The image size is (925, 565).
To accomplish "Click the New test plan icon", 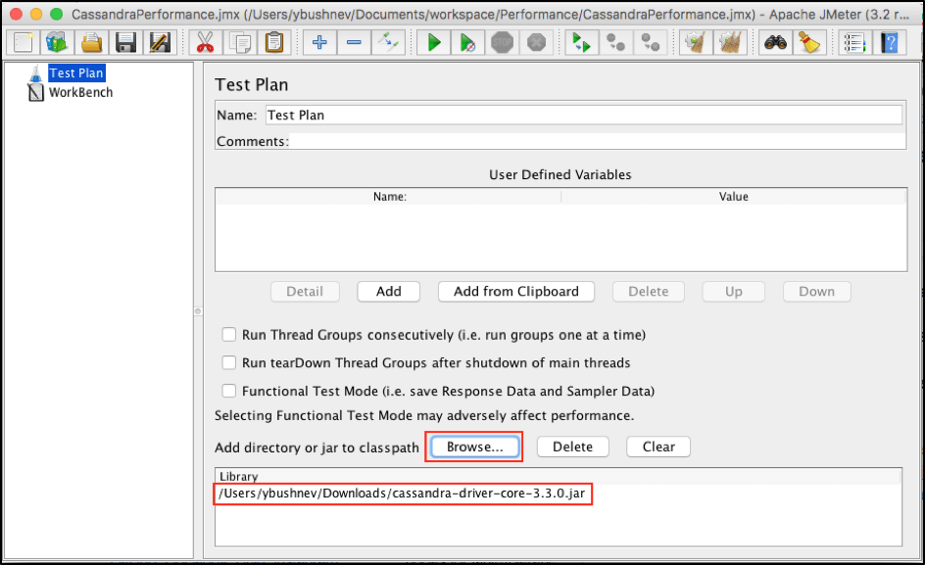I will tap(24, 42).
